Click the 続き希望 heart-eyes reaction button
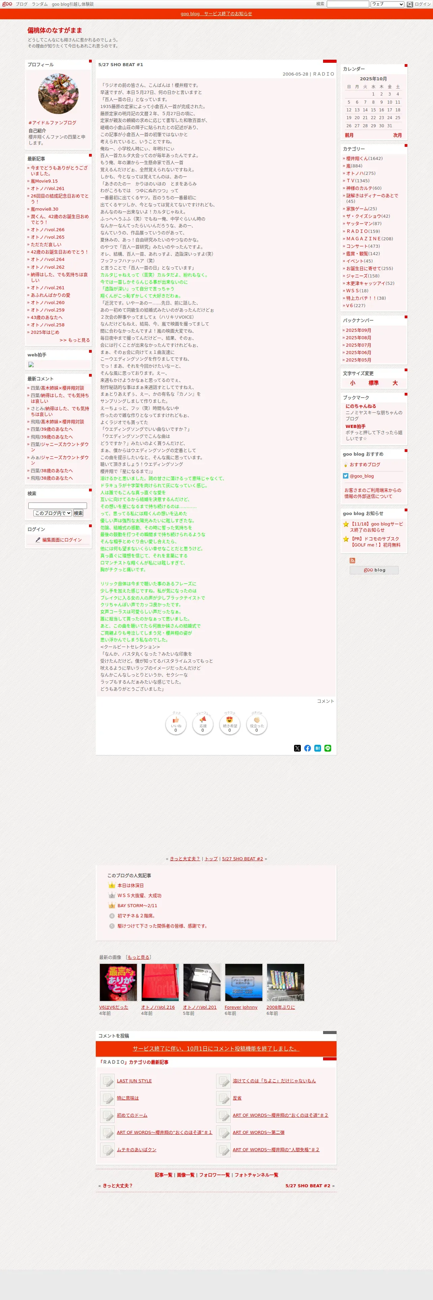Image resolution: width=433 pixels, height=1300 pixels. tap(230, 725)
